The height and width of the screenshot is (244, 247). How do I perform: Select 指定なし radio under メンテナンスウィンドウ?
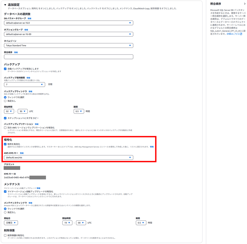pyautogui.click(x=5, y=212)
